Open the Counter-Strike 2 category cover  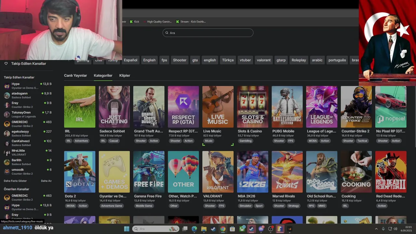[x=356, y=107]
